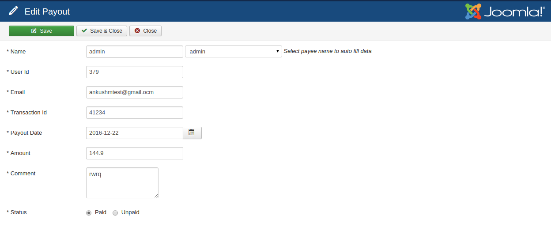Screen dimensions: 551x227
Task: Select the Unpaid status radio button
Action: tap(115, 213)
